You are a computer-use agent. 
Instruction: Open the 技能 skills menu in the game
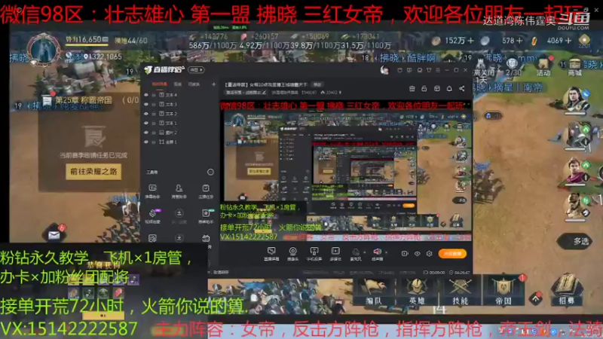[x=460, y=292]
